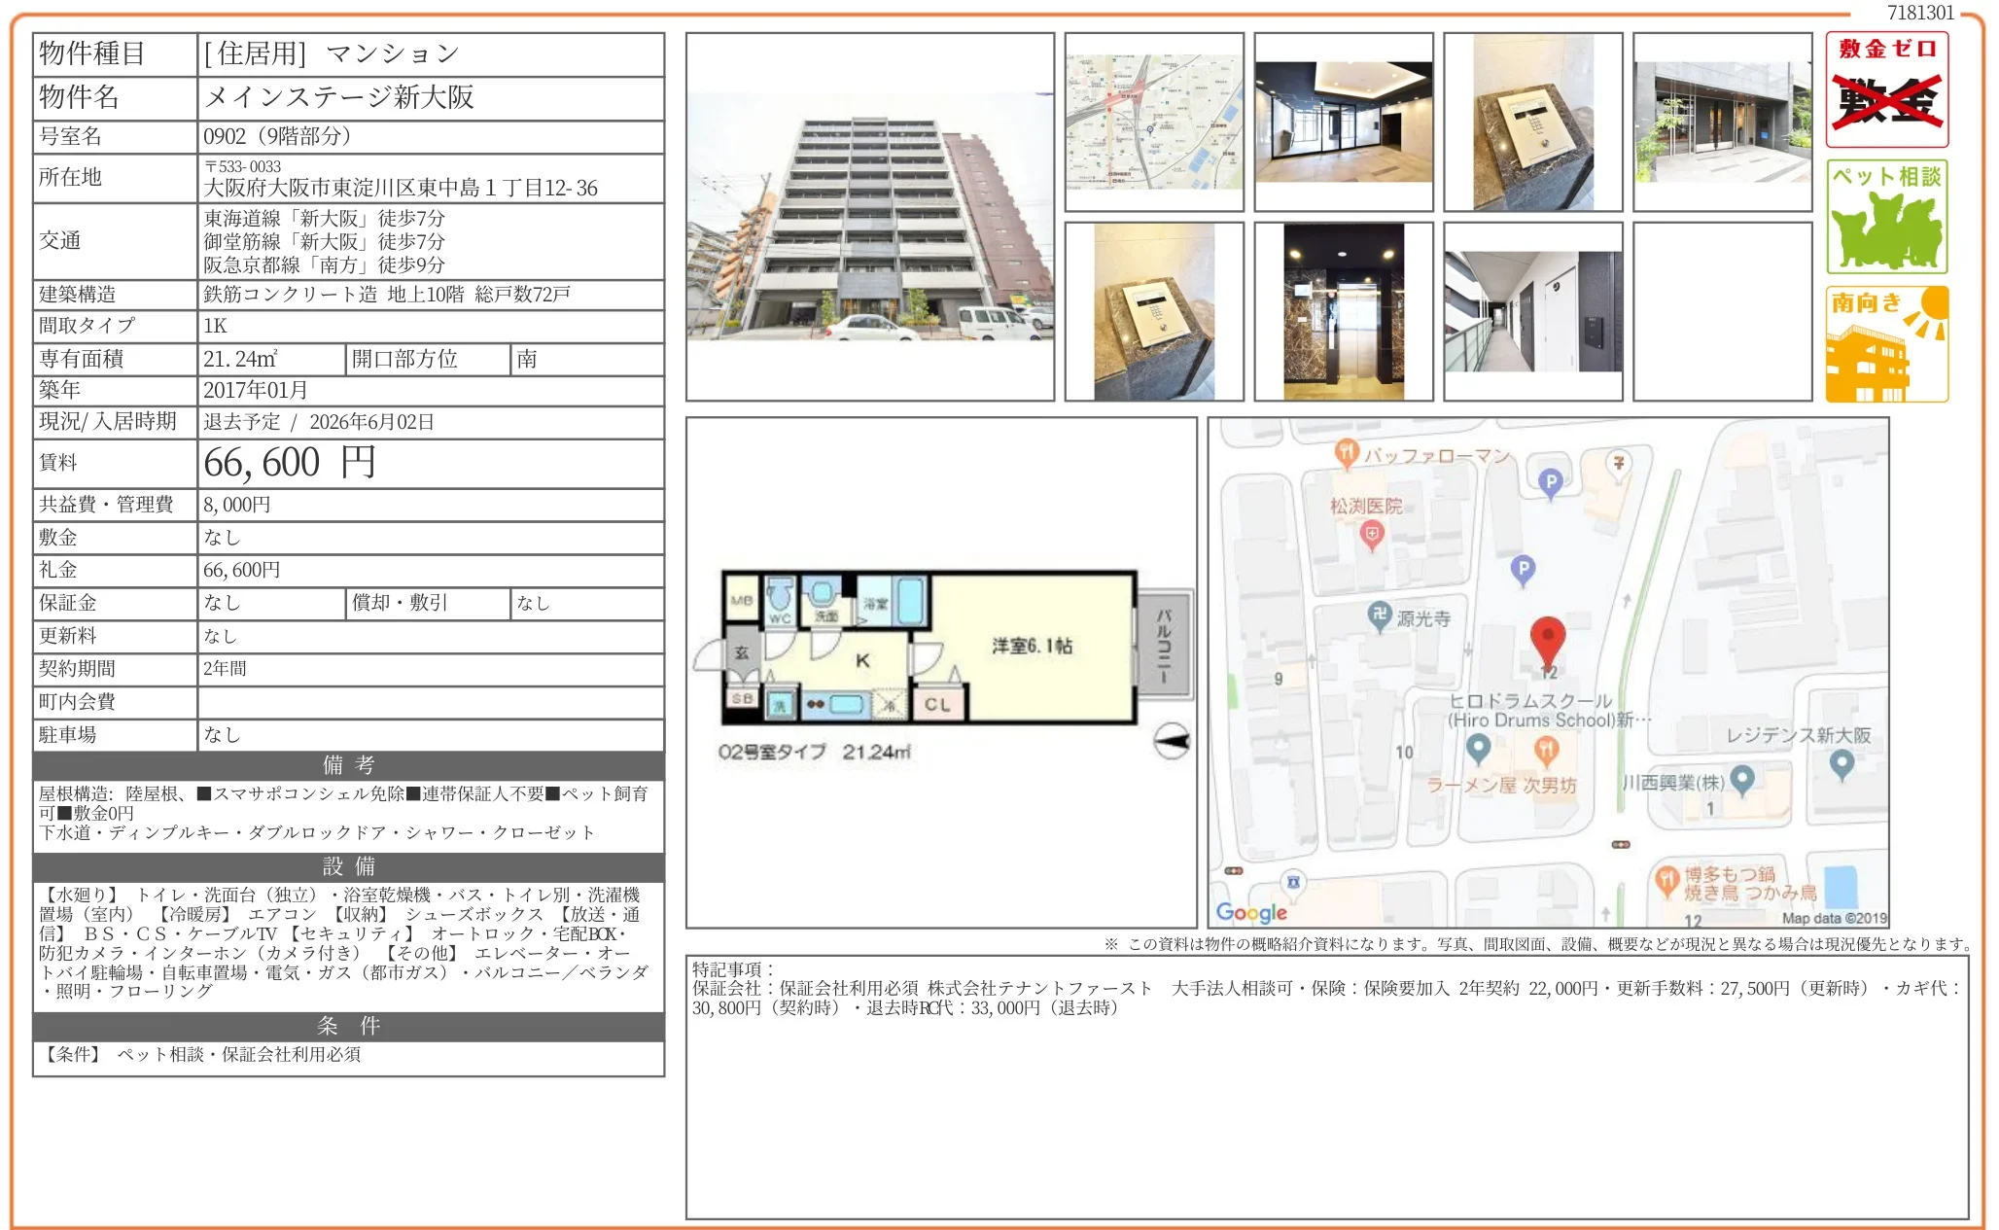1999x1230 pixels.
Task: Click the 66,600円 rent amount
Action: tap(289, 463)
